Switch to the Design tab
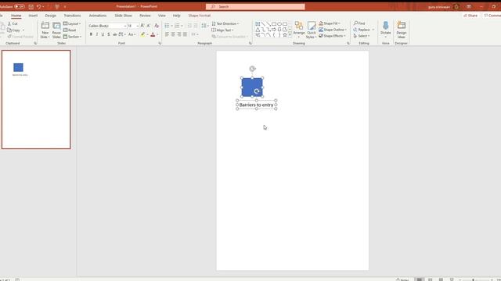Image resolution: width=501 pixels, height=281 pixels. pyautogui.click(x=50, y=16)
